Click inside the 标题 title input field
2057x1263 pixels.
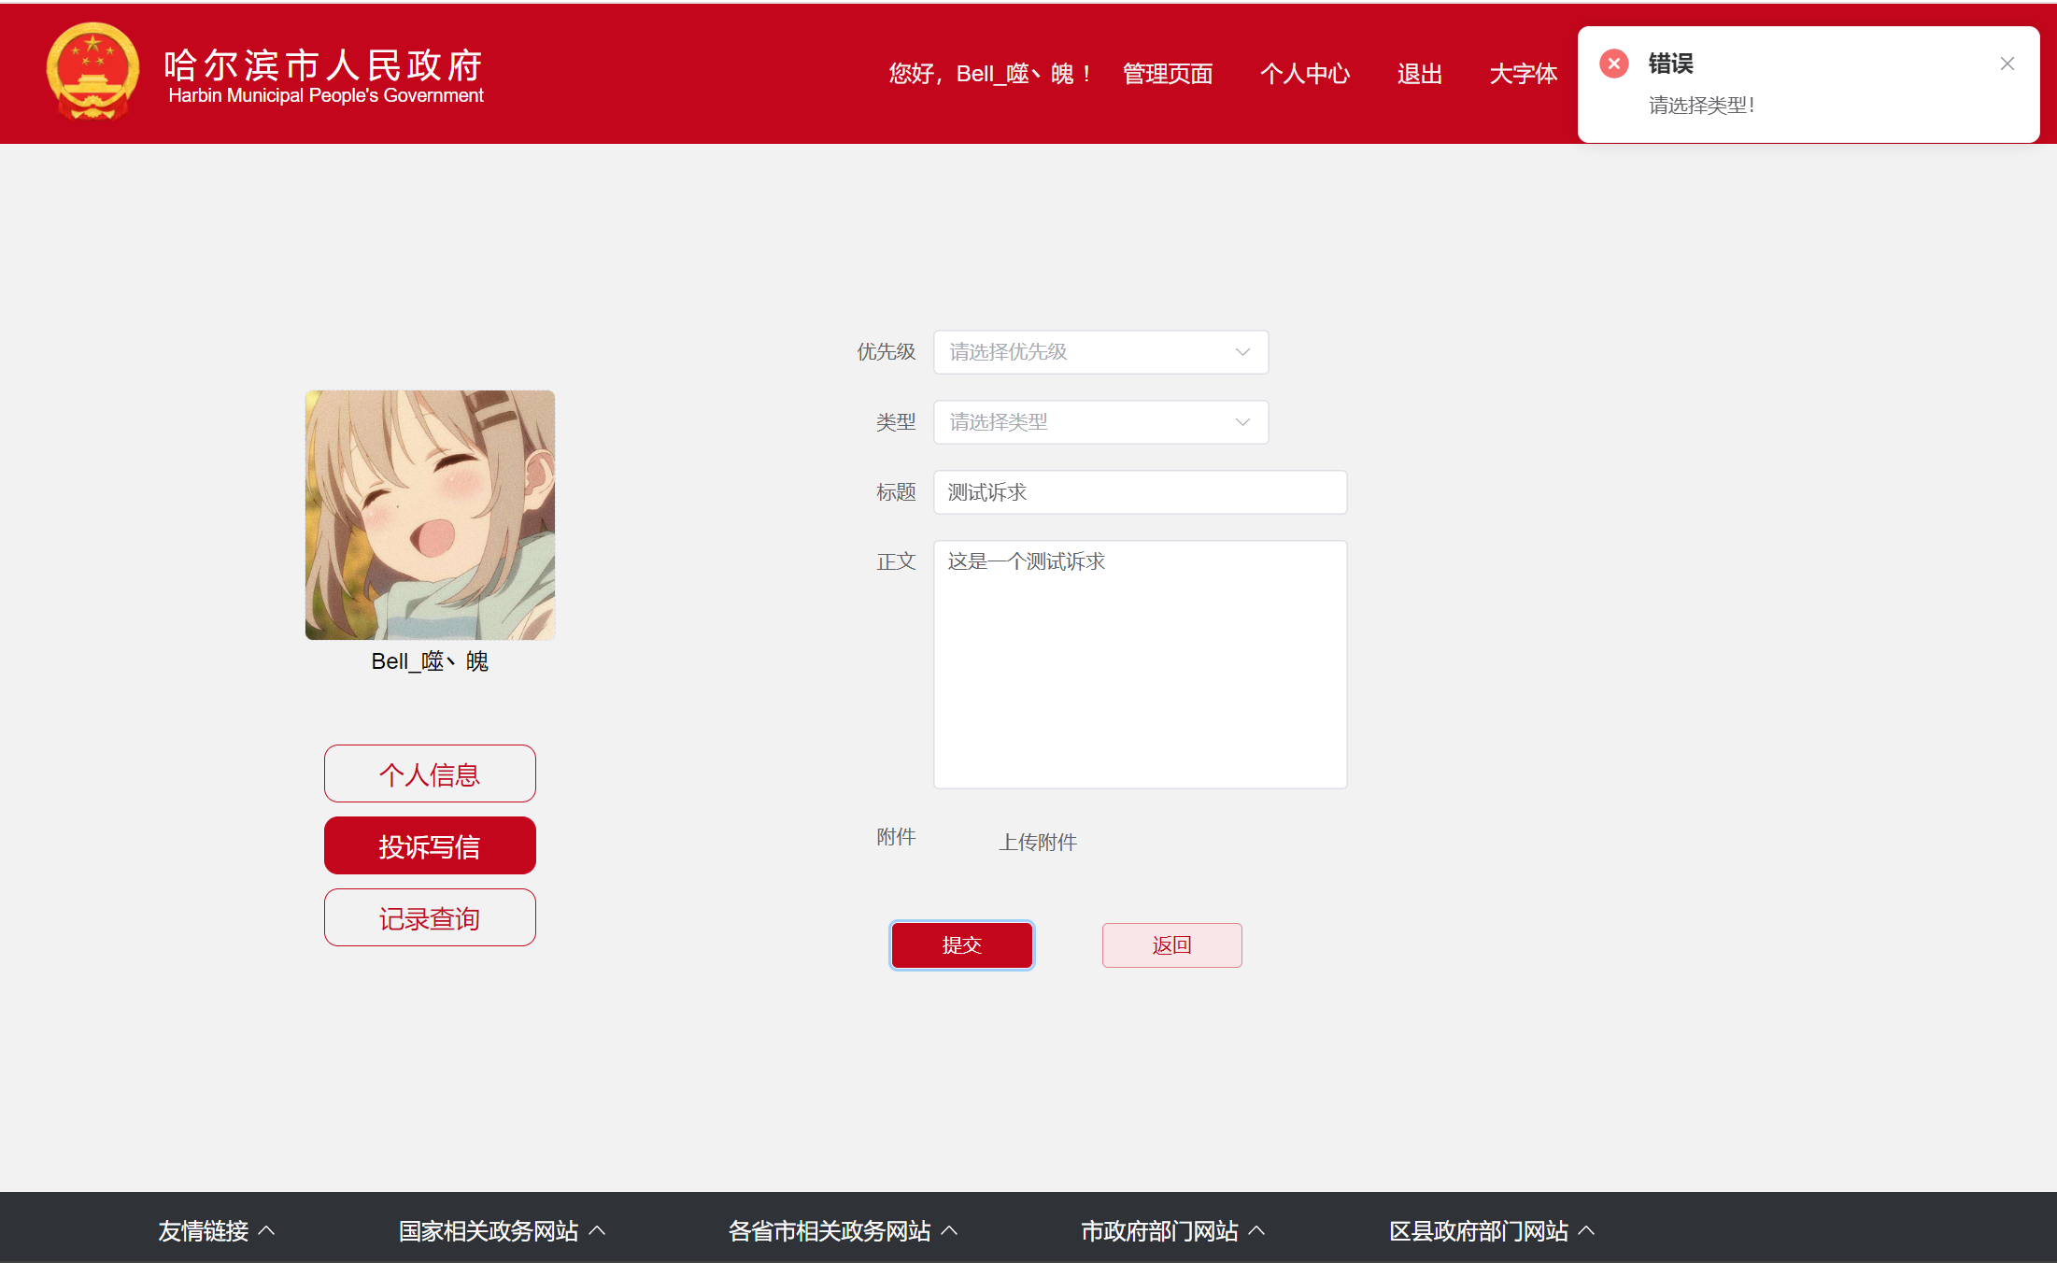[1140, 492]
